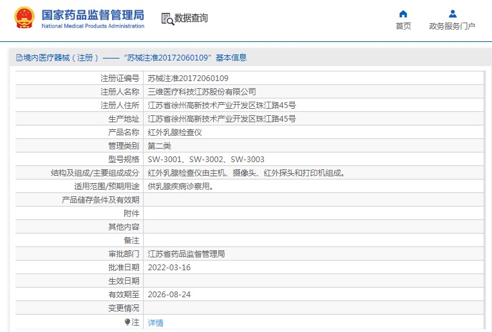492x332 pixels.
Task: Select registration number 苏械注准20172060109 in table
Action: click(x=188, y=78)
